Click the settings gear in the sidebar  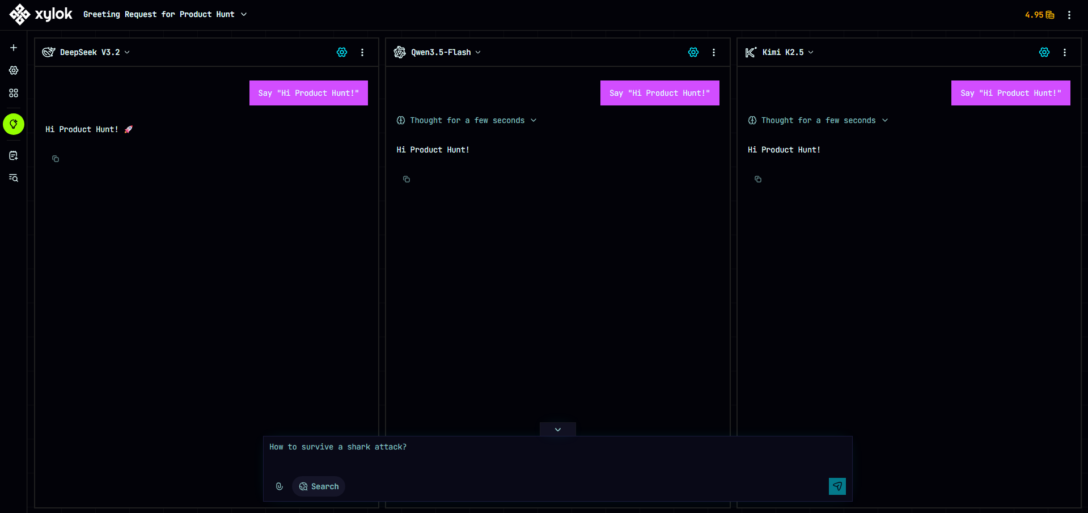pos(14,70)
